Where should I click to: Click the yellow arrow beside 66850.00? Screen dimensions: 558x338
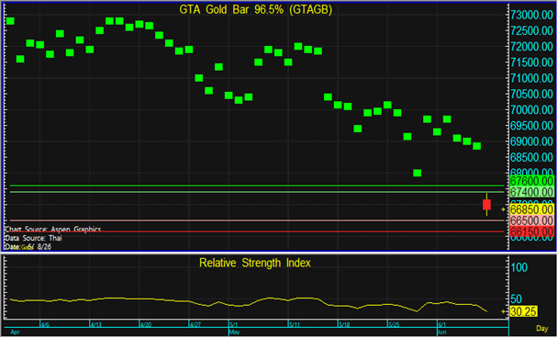click(503, 209)
